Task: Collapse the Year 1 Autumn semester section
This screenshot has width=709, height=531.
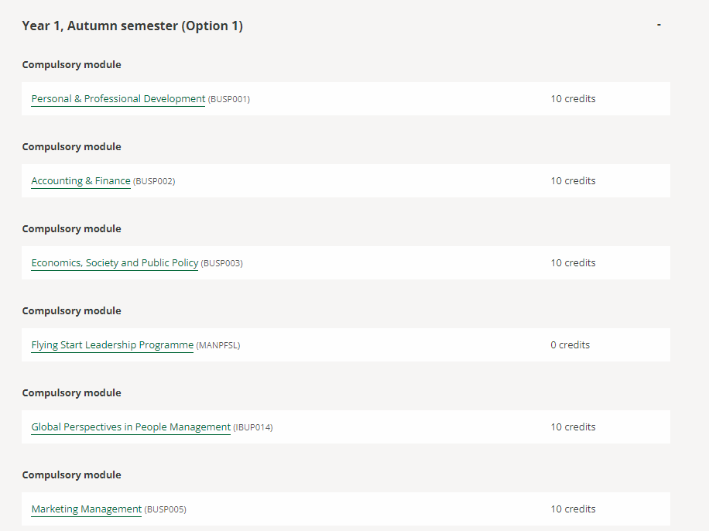Action: [659, 26]
